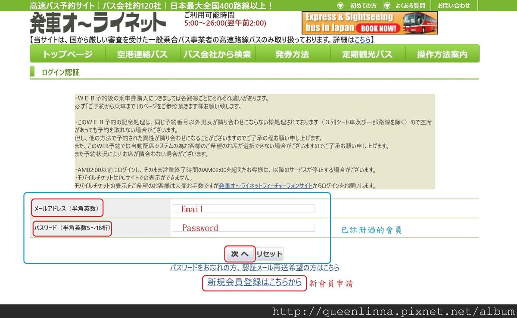517x318 pixels.
Task: Click the Email address input field
Action: point(243,208)
